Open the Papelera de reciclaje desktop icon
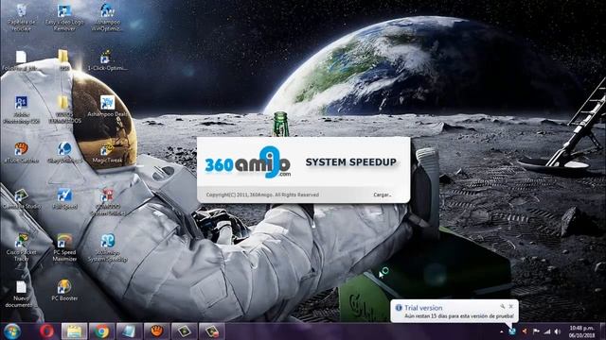Screen dimensions: 606x340 click(x=22, y=18)
